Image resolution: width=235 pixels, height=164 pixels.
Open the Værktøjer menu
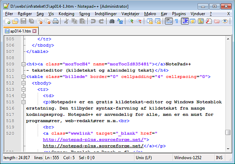coord(130,14)
